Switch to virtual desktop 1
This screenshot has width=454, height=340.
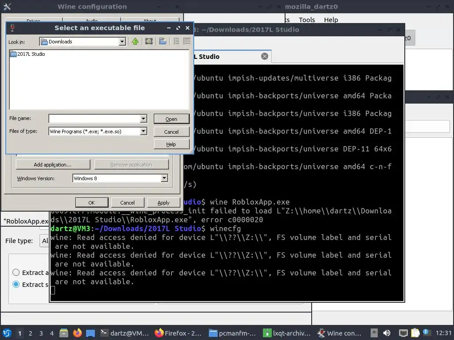[x=20, y=333]
